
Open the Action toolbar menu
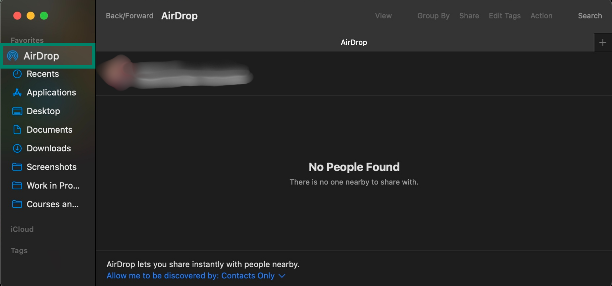tap(541, 16)
